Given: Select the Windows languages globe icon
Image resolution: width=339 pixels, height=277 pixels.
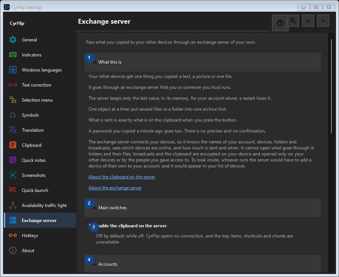Looking at the screenshot, I should [13, 70].
